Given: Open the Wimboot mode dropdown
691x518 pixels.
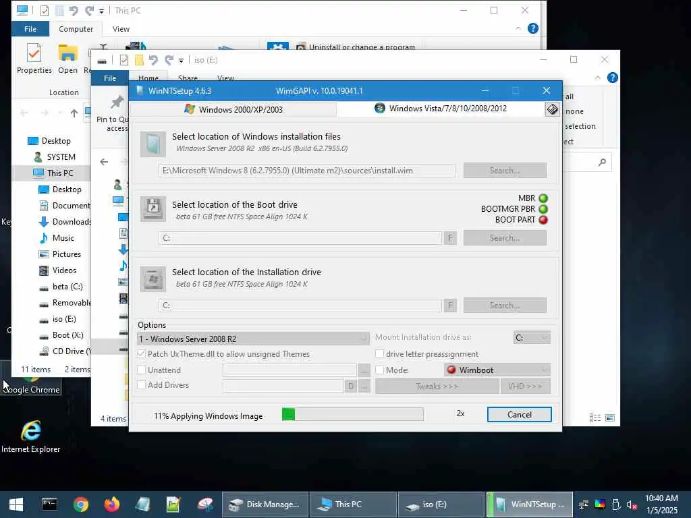Looking at the screenshot, I should click(x=497, y=370).
